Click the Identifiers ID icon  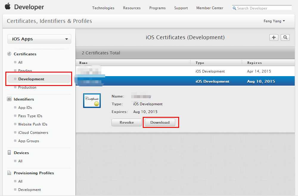(x=9, y=99)
